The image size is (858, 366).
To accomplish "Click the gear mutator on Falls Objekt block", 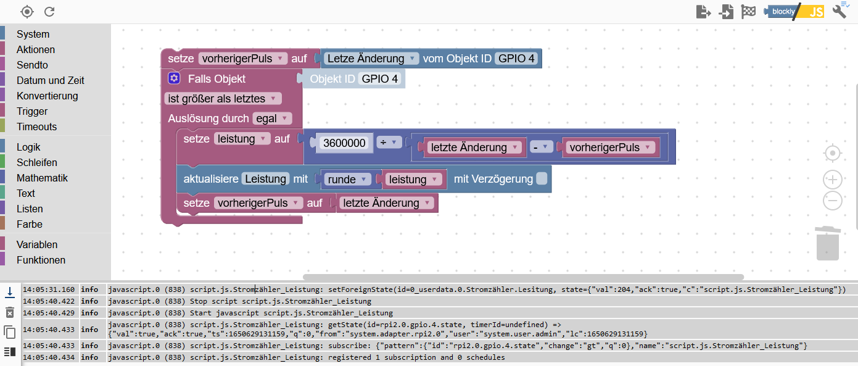I will pyautogui.click(x=174, y=78).
